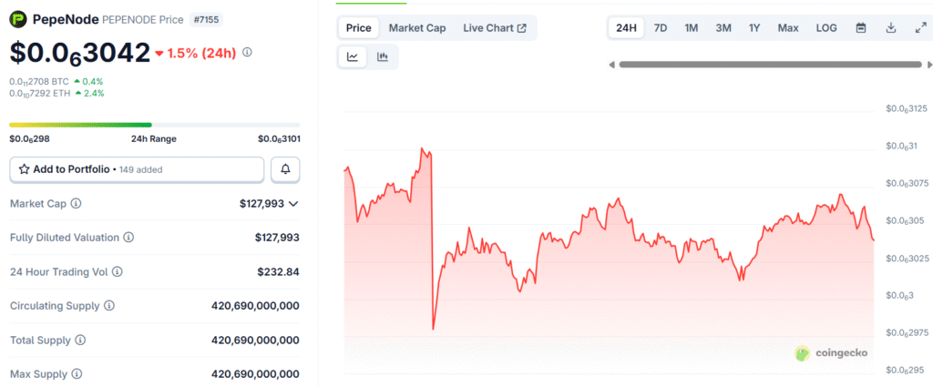Screen dimensions: 933x387
Task: Expand chart to fullscreen
Action: click(920, 28)
